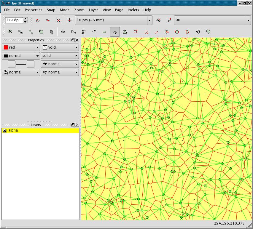Toggle snap to vertex
This screenshot has height=229, width=253.
click(x=38, y=20)
